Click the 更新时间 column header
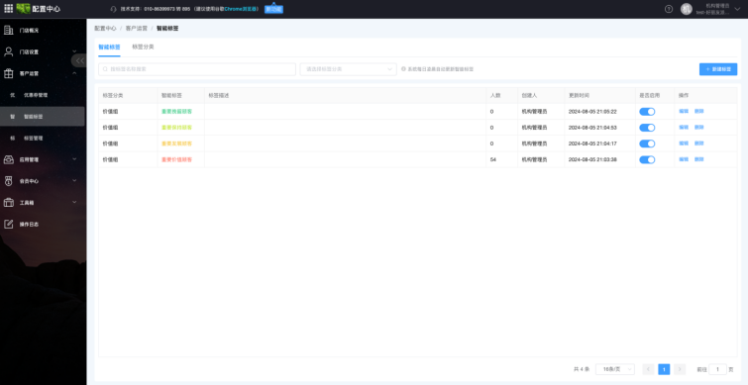Screen dimensions: 748x385 (x=579, y=95)
